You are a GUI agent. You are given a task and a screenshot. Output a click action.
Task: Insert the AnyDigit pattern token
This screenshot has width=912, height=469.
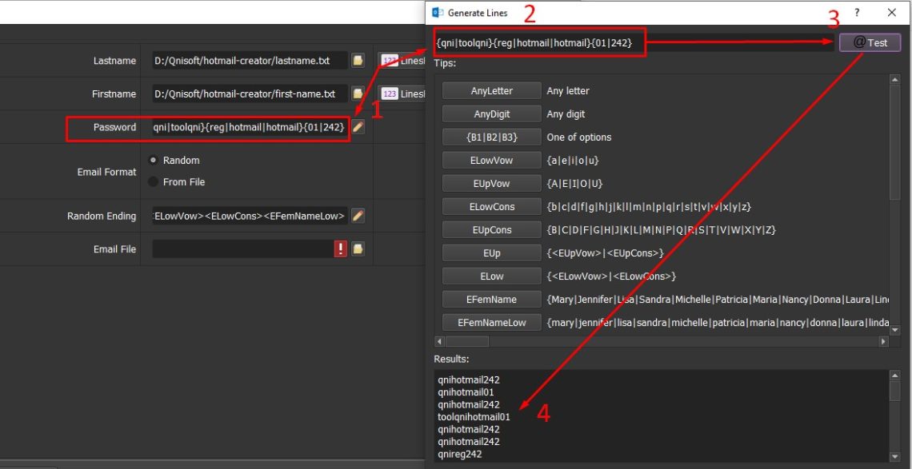tap(491, 114)
